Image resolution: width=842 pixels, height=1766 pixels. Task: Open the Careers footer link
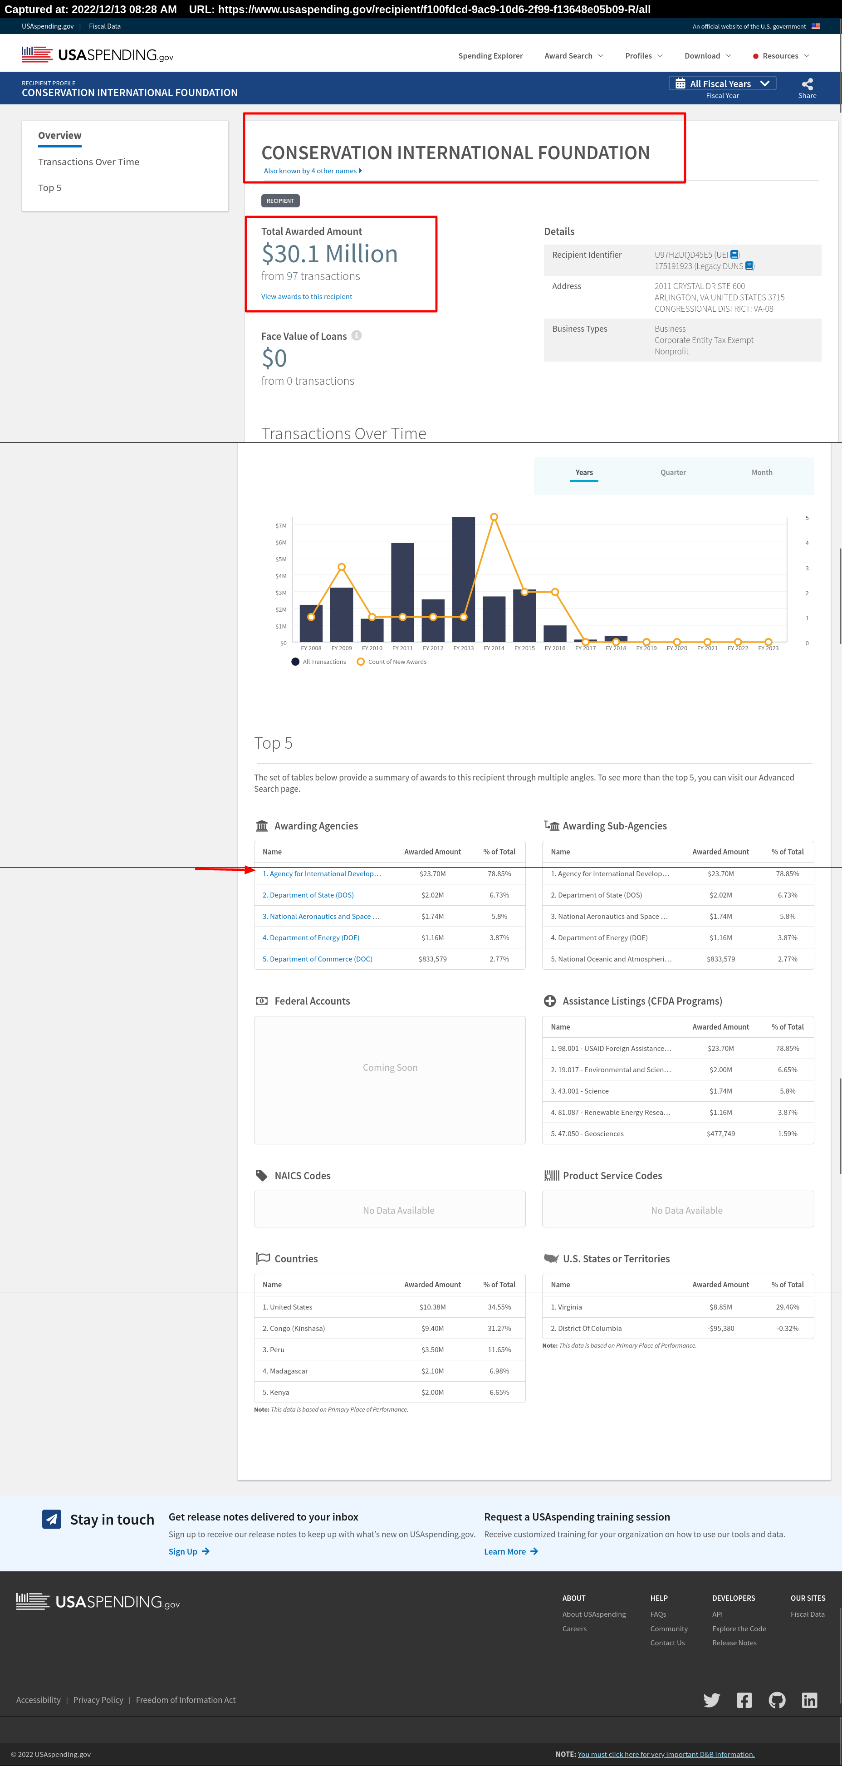click(x=574, y=1628)
